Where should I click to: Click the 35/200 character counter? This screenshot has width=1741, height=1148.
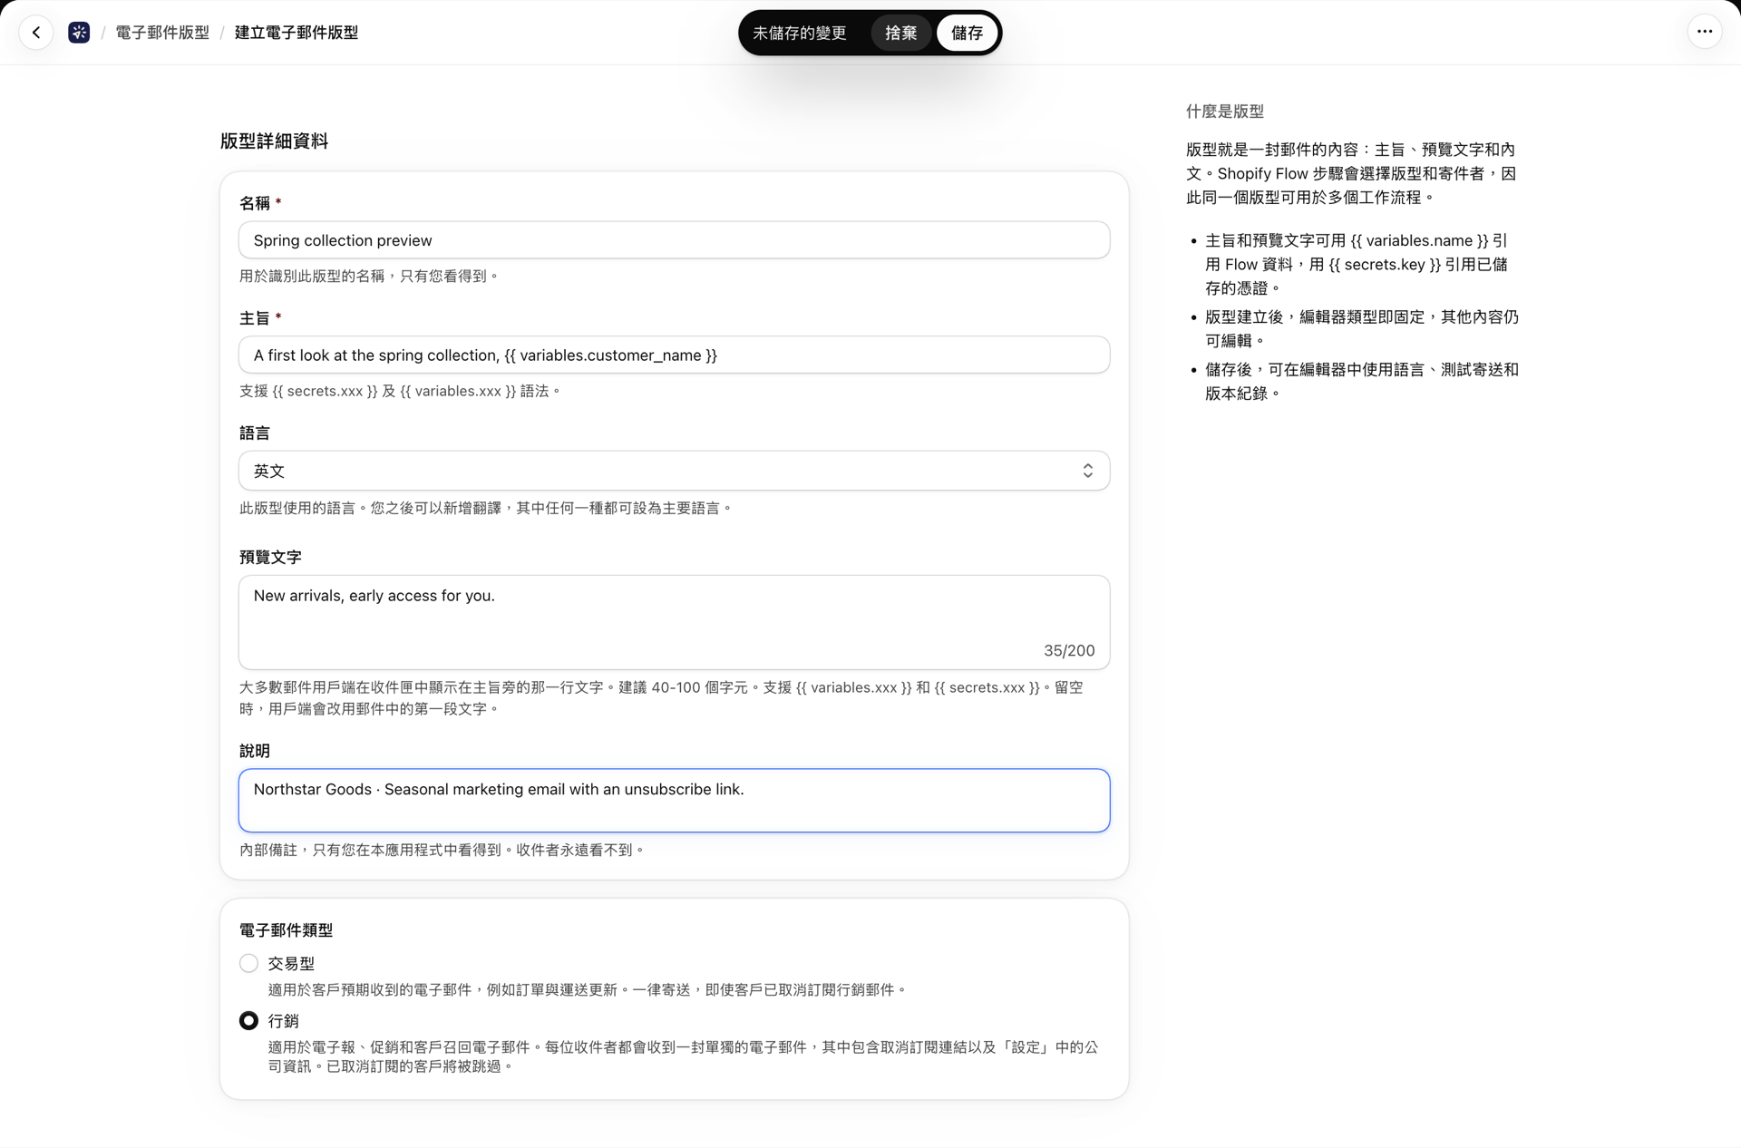pos(1069,650)
